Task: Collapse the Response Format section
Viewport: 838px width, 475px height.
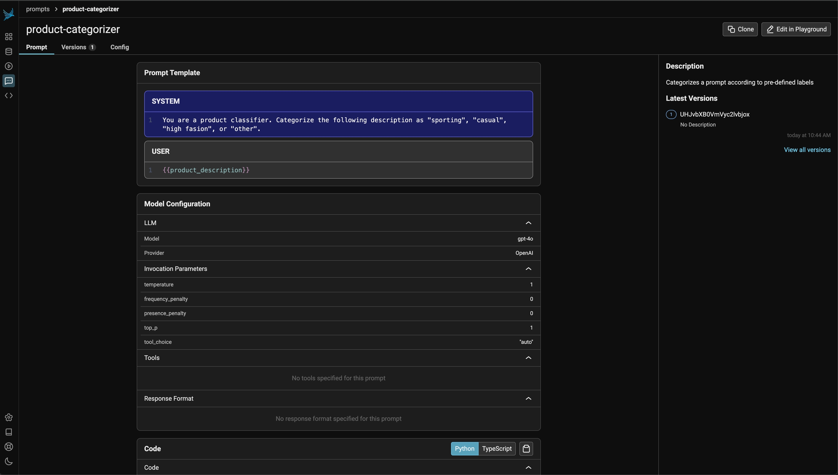Action: coord(528,398)
